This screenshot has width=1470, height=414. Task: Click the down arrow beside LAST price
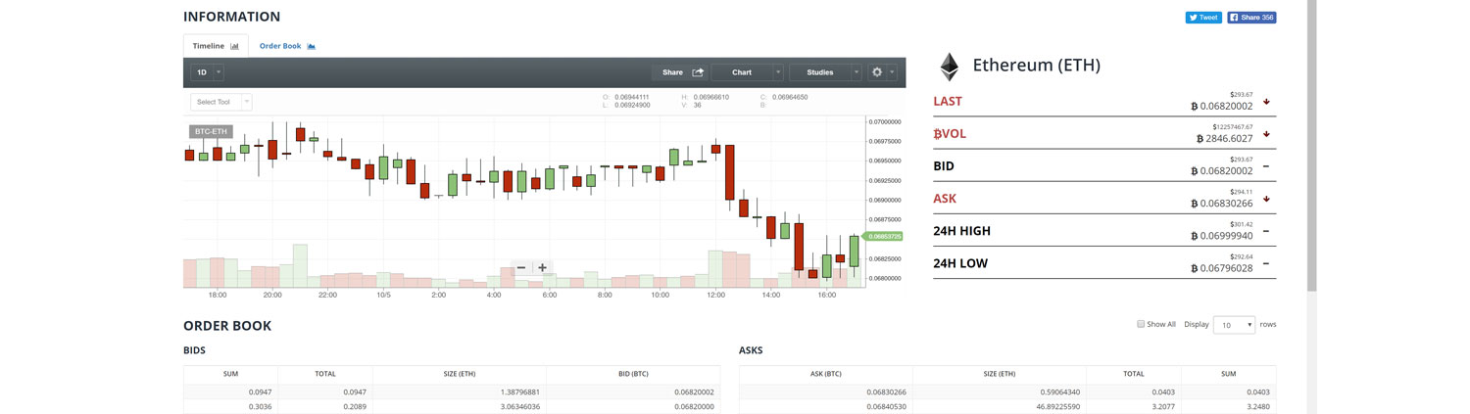(1266, 102)
